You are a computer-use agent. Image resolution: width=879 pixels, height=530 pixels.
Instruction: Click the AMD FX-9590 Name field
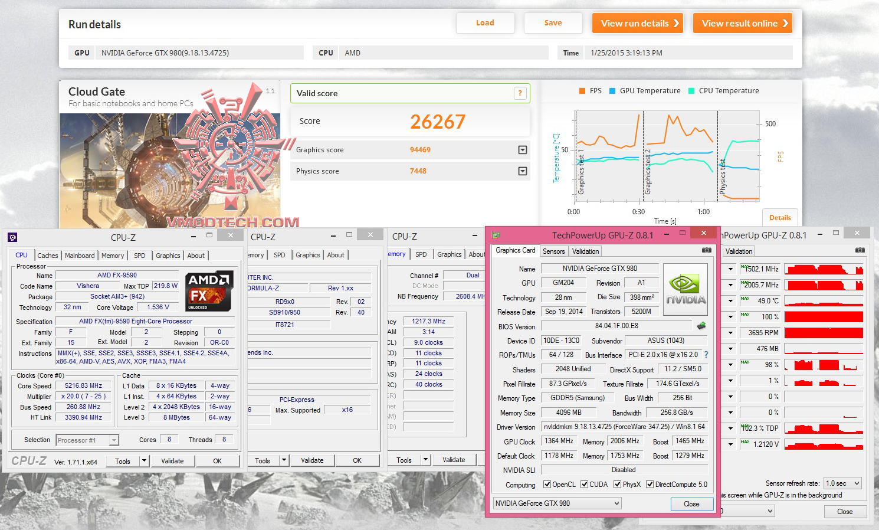[117, 275]
